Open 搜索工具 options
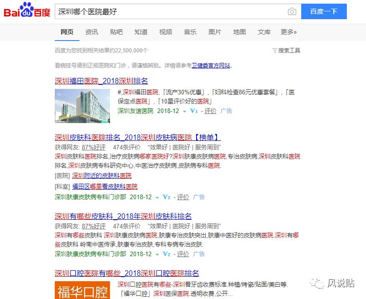 tap(289, 50)
